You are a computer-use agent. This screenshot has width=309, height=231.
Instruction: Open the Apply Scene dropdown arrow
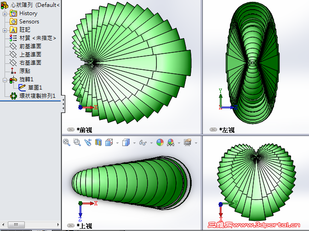click(179, 143)
